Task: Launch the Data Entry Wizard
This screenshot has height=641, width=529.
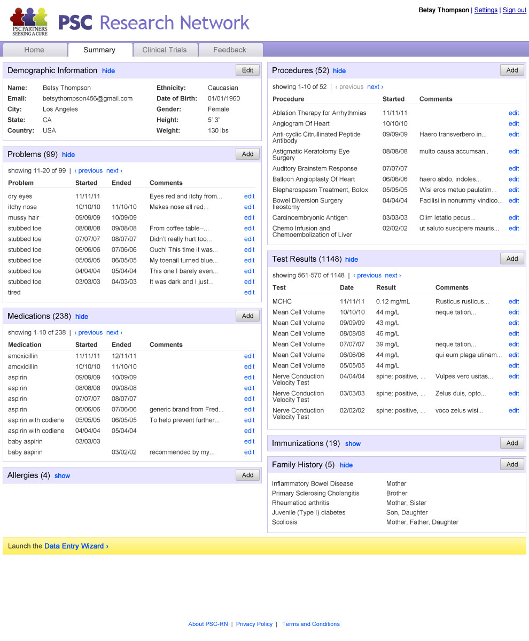Action: pos(76,546)
